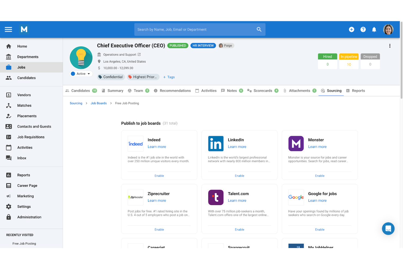This screenshot has width=403, height=269.
Task: Enable Monster job board
Action: pos(320,176)
